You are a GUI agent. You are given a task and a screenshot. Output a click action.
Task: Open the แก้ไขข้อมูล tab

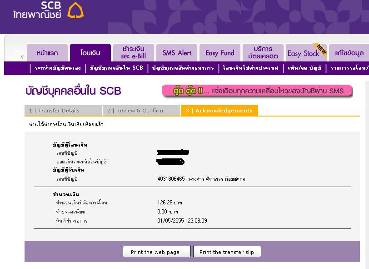(x=349, y=53)
